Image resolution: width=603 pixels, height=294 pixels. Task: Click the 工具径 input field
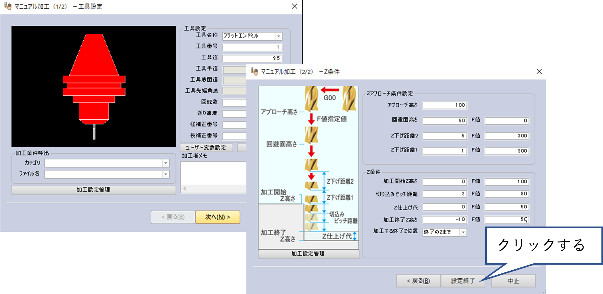click(x=252, y=58)
